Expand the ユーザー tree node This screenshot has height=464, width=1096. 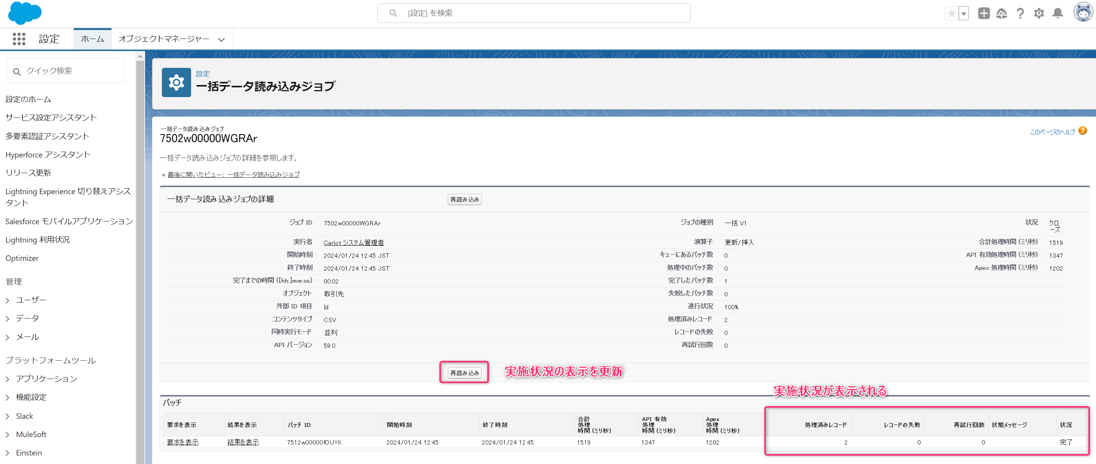7,300
